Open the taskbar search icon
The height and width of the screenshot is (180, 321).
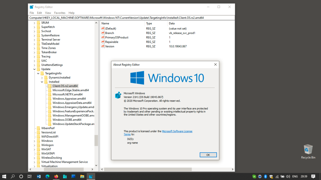(13, 176)
